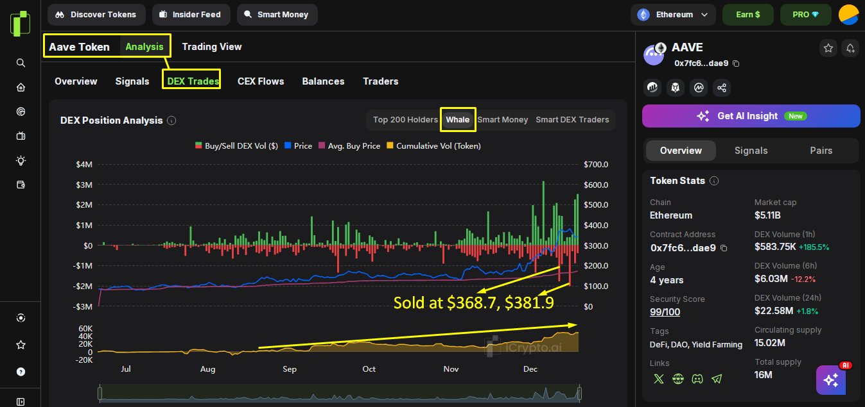Open Smart Money in top bar
This screenshot has width=865, height=407.
pos(277,14)
